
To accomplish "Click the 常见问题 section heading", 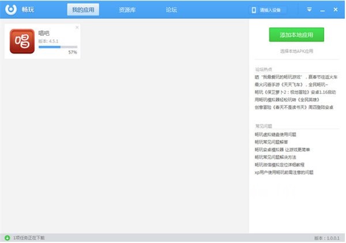I will click(x=264, y=126).
